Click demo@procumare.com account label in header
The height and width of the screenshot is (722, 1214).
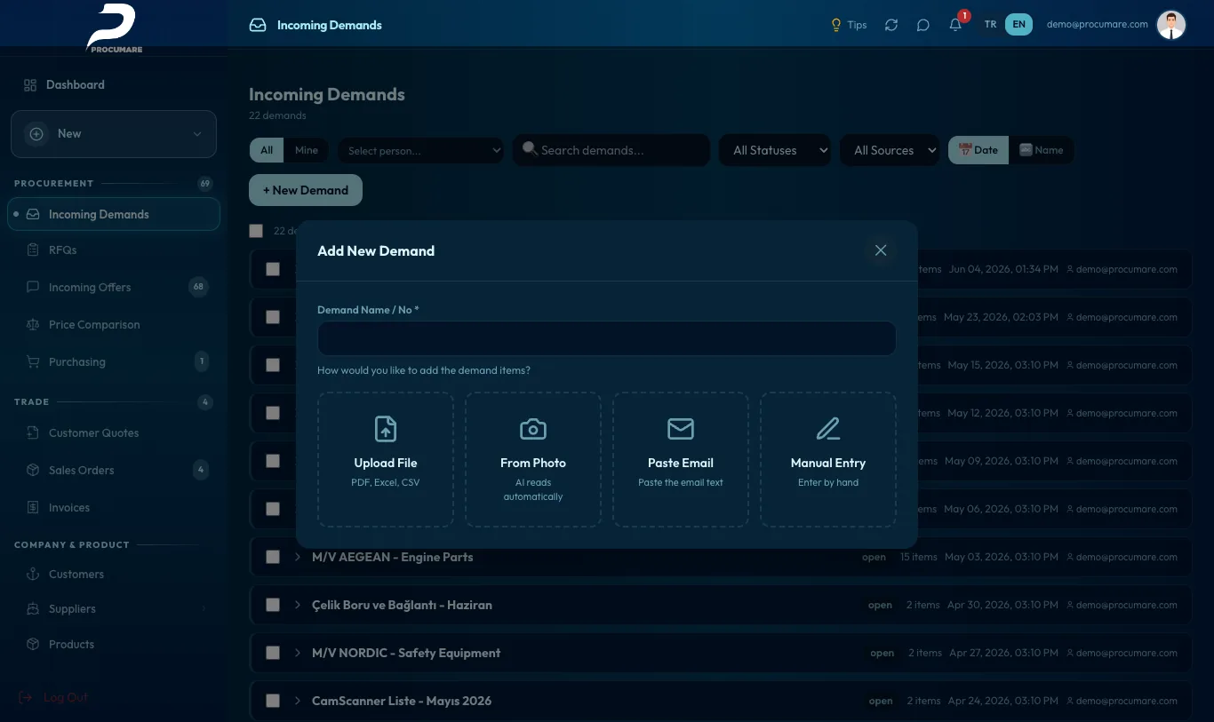[1097, 25]
